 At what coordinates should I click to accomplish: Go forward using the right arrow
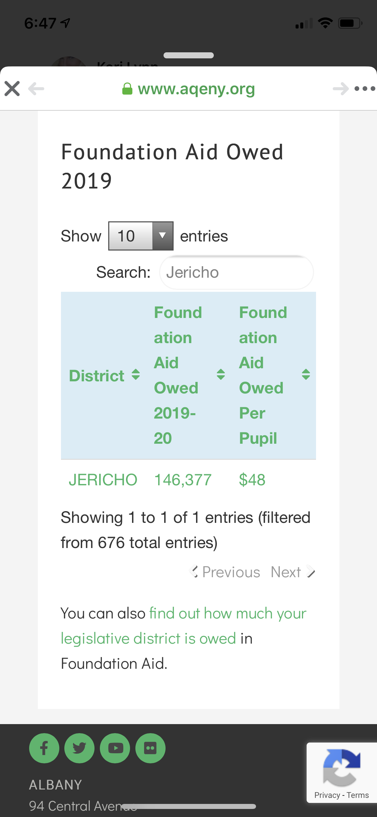340,89
